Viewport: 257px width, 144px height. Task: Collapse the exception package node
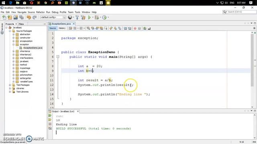pyautogui.click(x=14, y=44)
